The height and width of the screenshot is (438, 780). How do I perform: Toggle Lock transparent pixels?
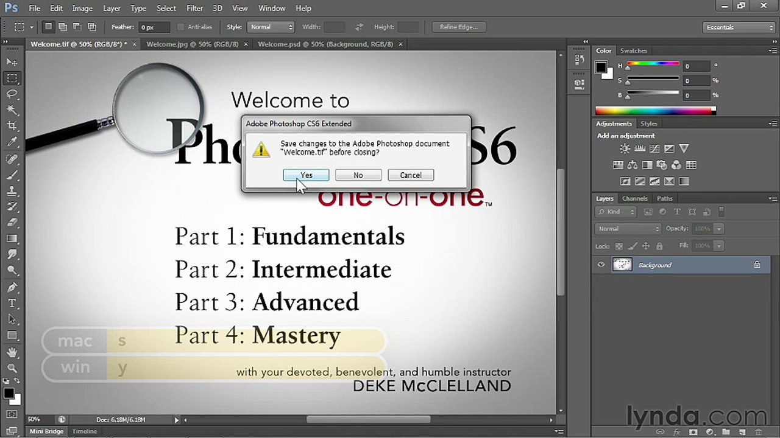[x=619, y=246]
